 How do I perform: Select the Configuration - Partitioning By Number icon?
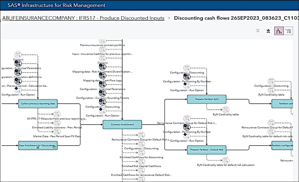[187, 77]
